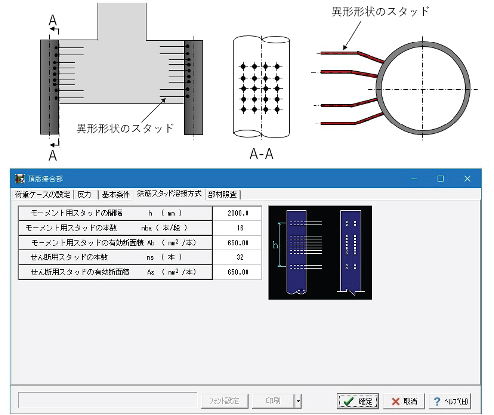
Task: Select the モーメント用スタッドの間隔 row label
Action: point(115,213)
